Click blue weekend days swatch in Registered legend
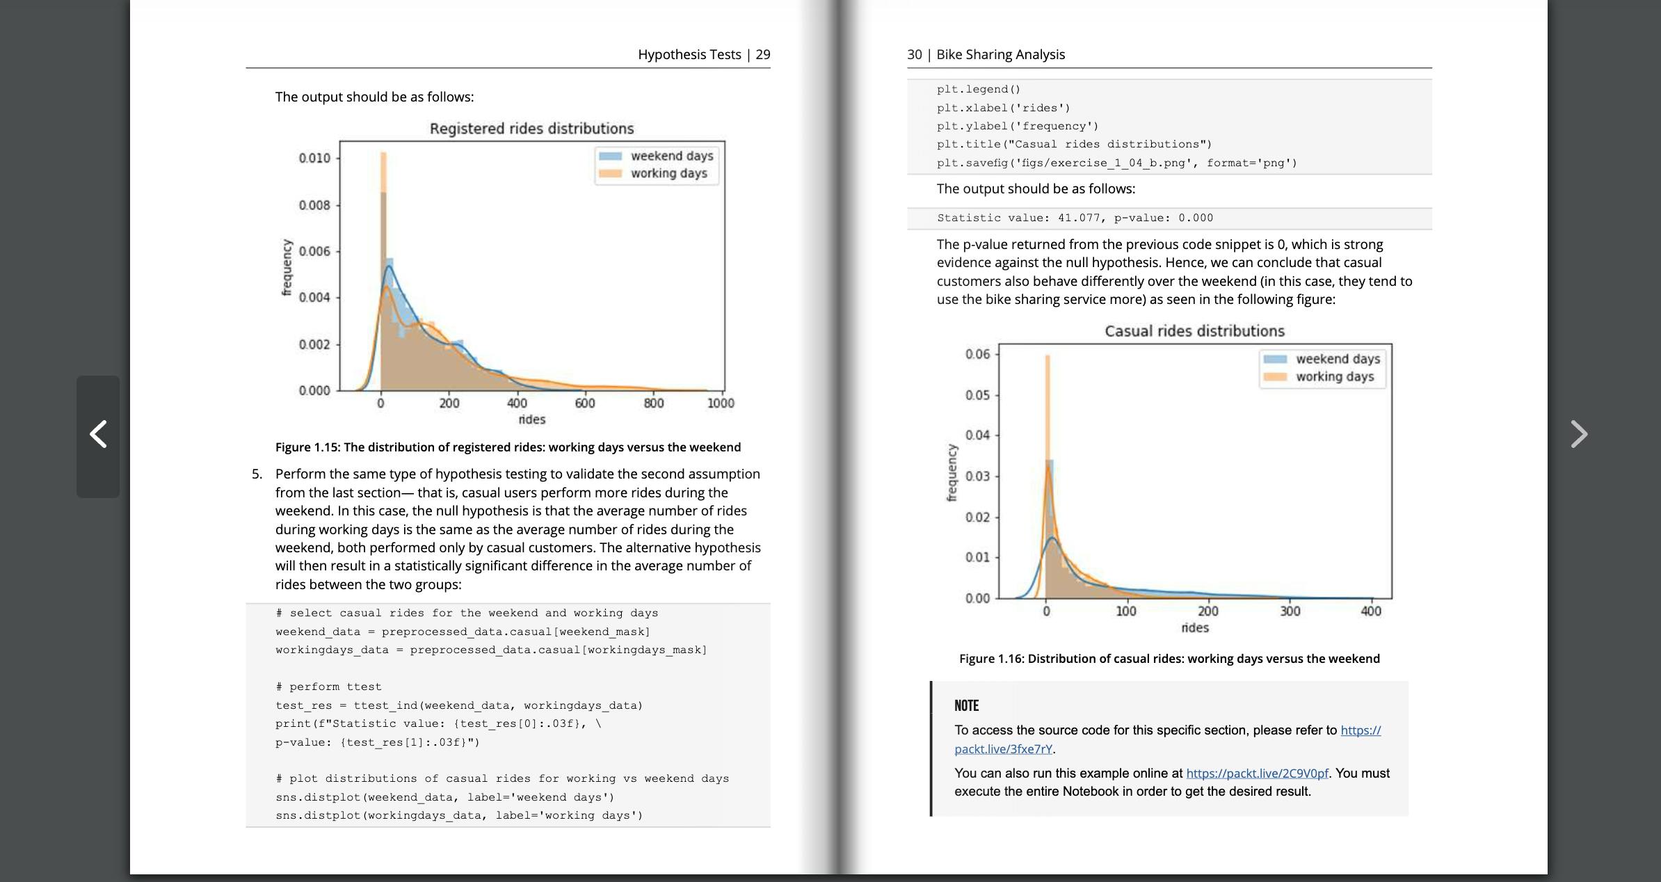 pos(610,157)
